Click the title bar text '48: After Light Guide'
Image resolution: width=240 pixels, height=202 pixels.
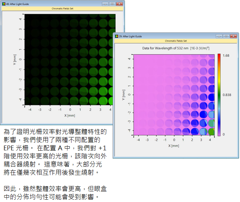click(x=17, y=4)
